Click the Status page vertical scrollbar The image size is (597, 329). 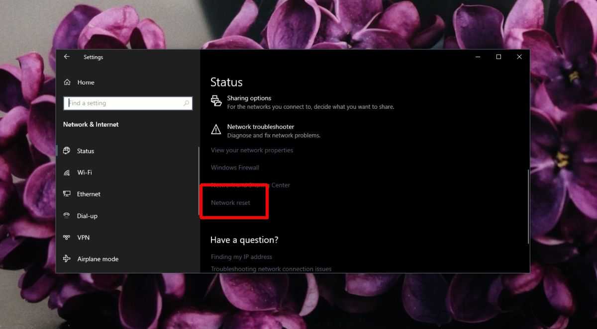coord(528,206)
